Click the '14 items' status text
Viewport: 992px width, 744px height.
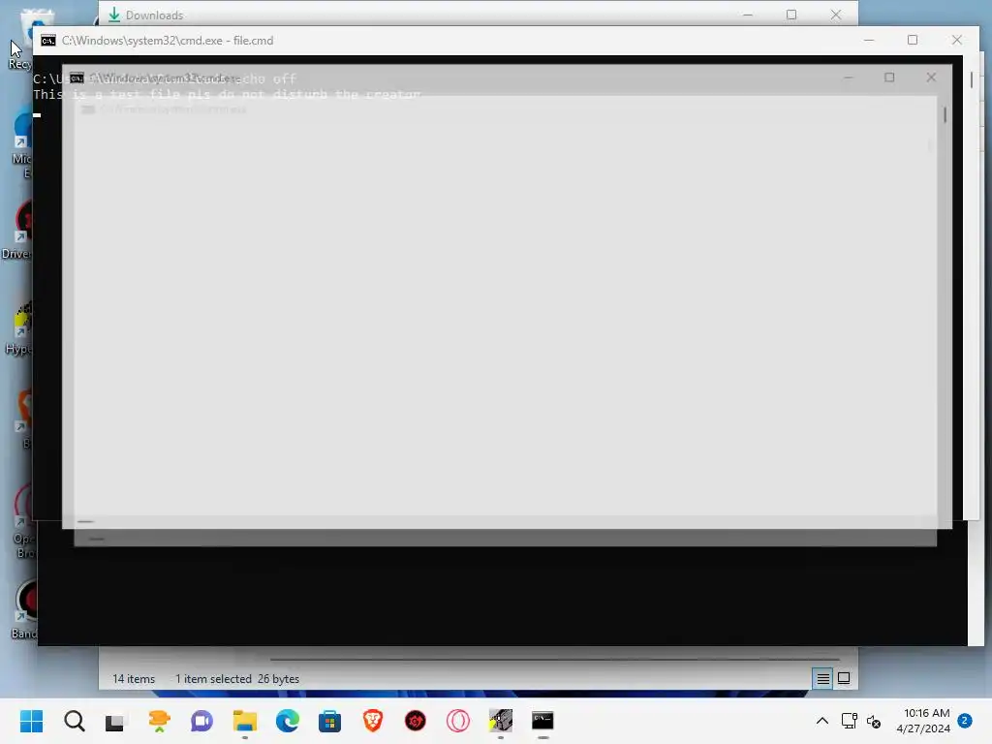(x=134, y=679)
